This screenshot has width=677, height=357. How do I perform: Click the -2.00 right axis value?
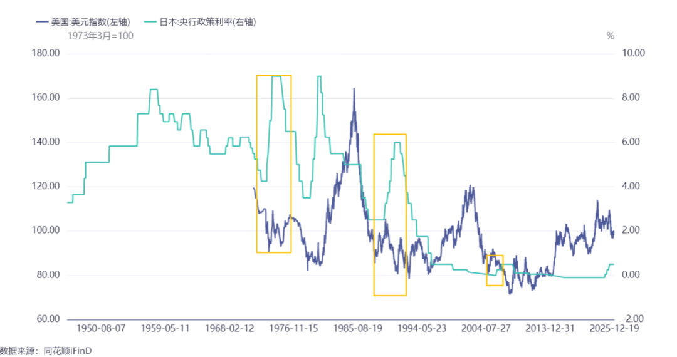[632, 319]
